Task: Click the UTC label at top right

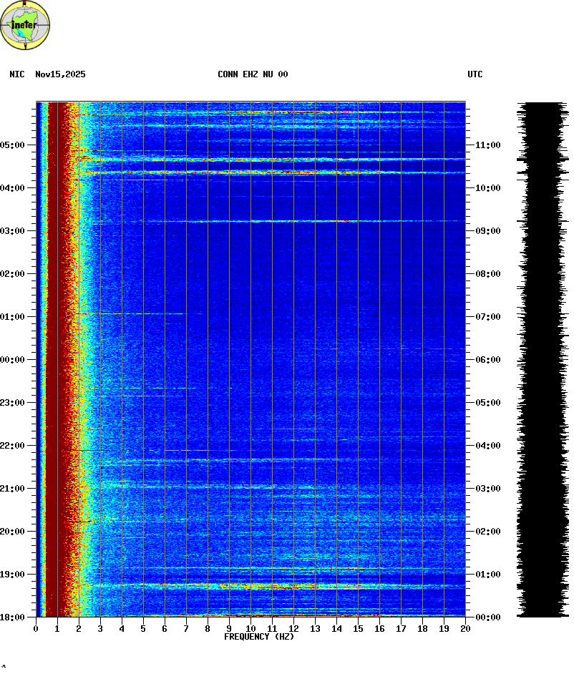Action: tap(475, 74)
